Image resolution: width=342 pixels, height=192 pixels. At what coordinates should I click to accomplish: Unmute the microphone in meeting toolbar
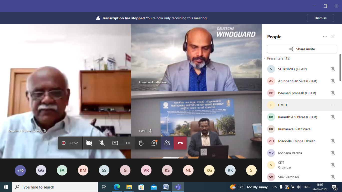102,143
